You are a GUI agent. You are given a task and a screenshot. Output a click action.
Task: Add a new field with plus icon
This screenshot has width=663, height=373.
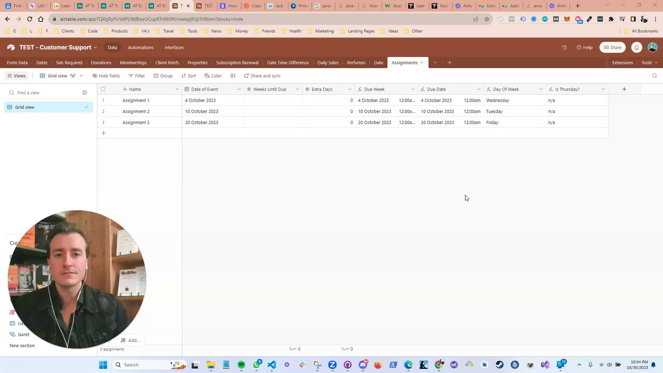pyautogui.click(x=624, y=89)
